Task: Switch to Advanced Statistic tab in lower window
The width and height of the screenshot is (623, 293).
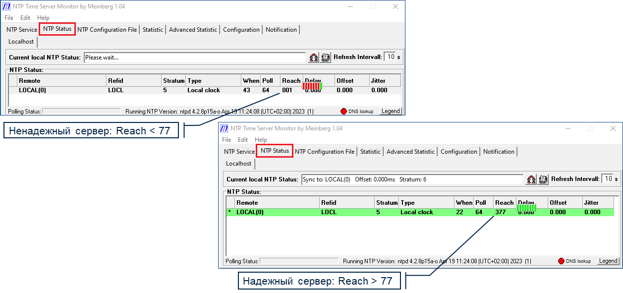Action: [410, 152]
